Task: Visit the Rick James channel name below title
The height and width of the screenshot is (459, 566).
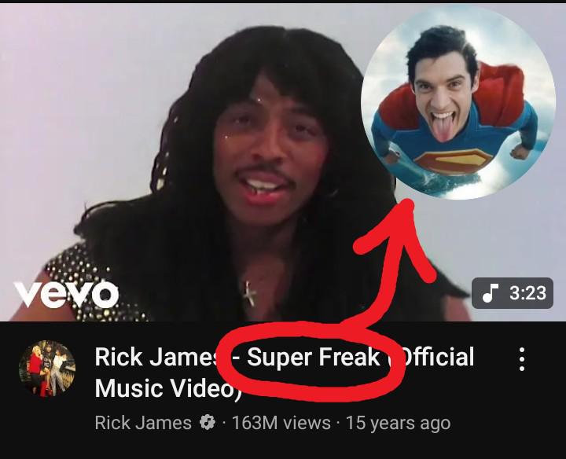Action: tap(143, 423)
